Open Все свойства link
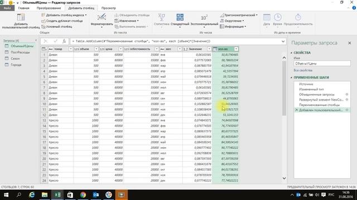The image size is (357, 200). pos(303,71)
